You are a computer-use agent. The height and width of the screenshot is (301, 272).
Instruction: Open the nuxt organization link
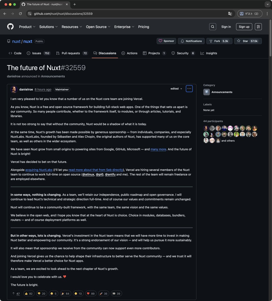(x=16, y=41)
